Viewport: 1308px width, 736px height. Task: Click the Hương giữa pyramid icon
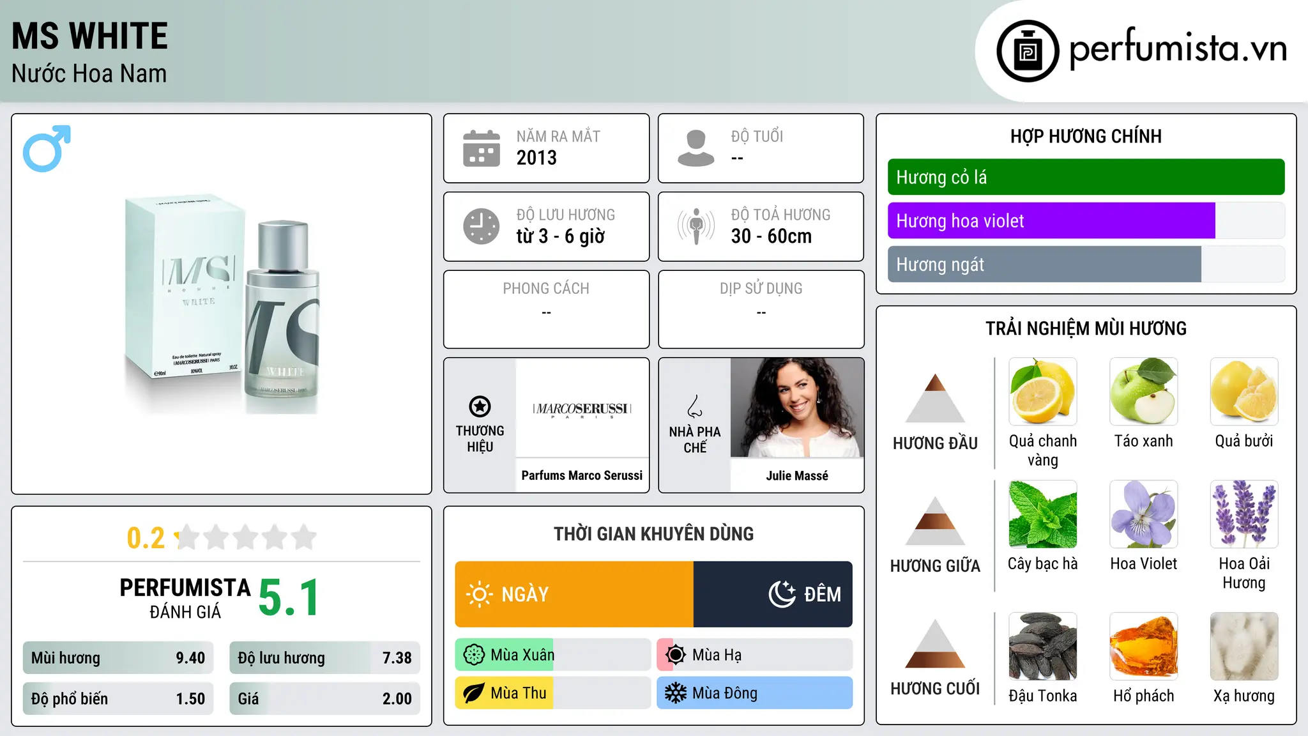[935, 521]
